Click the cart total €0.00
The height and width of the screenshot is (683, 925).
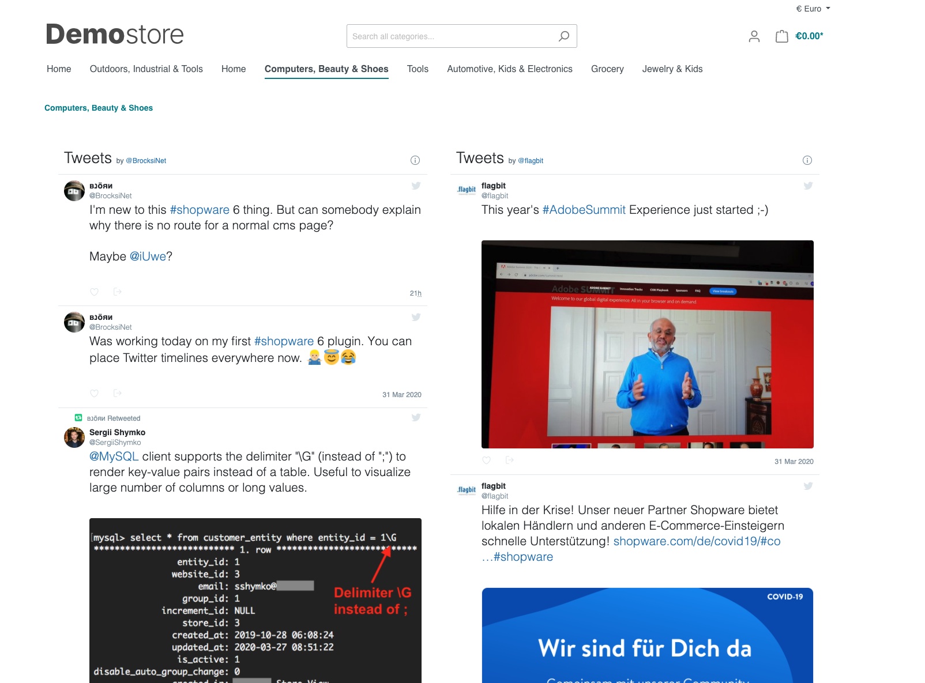tap(809, 36)
